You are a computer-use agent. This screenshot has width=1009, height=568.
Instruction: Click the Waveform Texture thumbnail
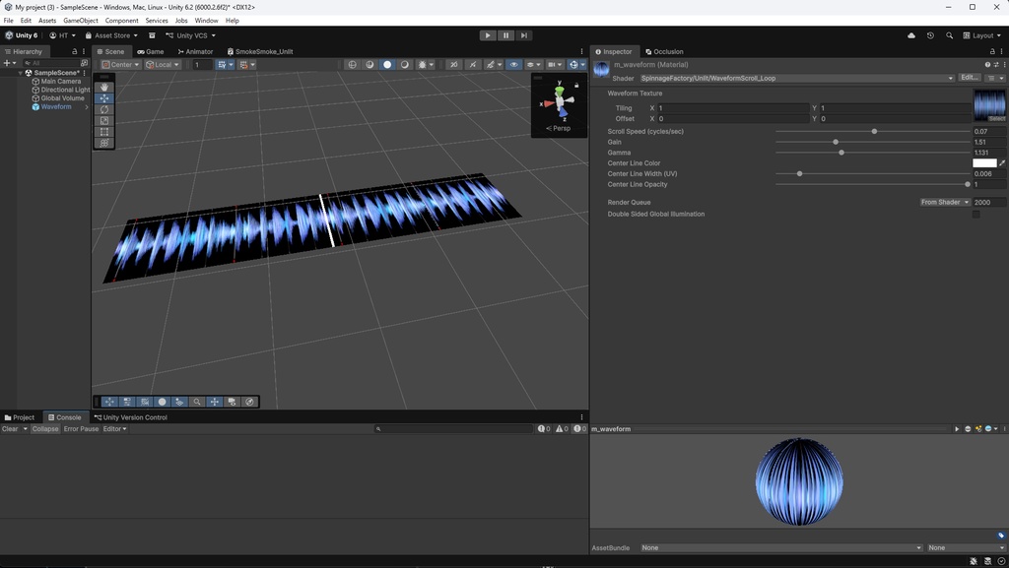pos(990,105)
